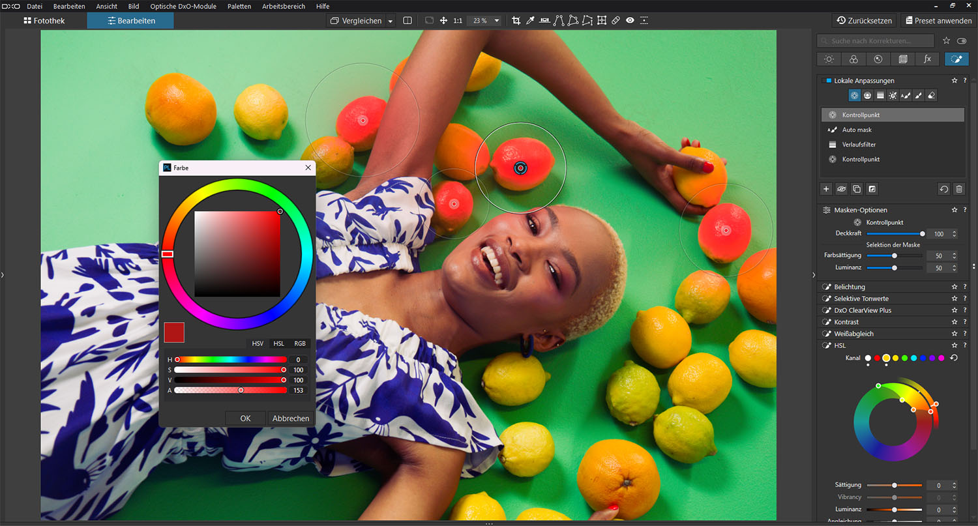Open the Vergleichen dropdown arrow

coord(391,21)
